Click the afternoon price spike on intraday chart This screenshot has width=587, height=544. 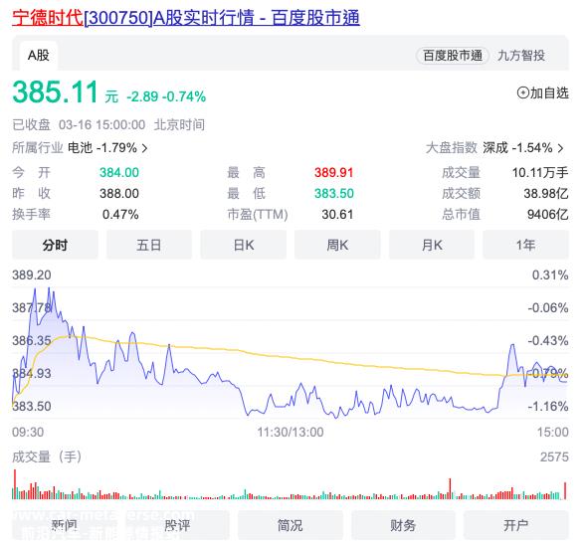(512, 346)
